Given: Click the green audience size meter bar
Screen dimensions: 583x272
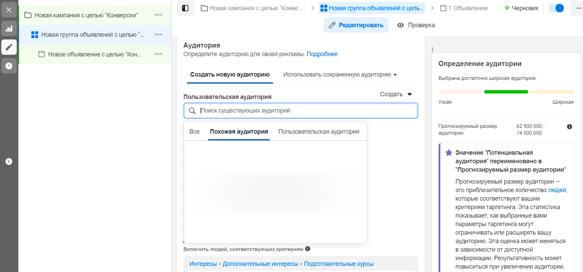Looking at the screenshot, I should pyautogui.click(x=506, y=92).
